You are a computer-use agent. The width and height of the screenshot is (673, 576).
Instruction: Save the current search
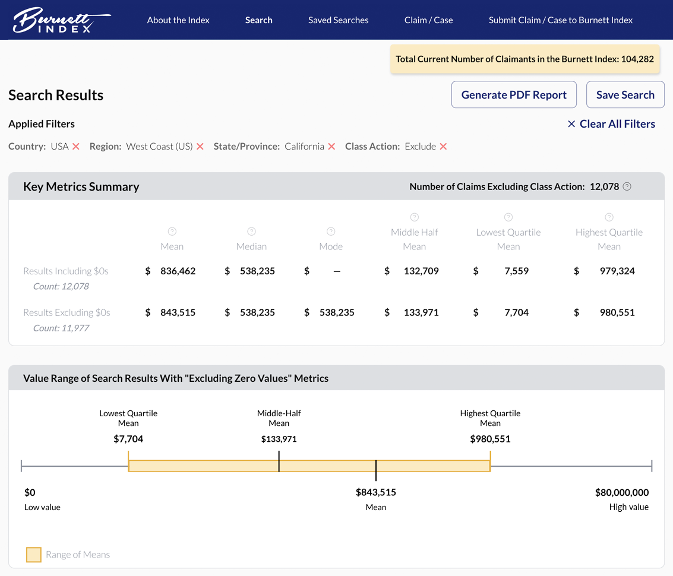(x=625, y=94)
